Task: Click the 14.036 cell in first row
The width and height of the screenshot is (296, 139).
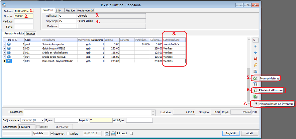Action: point(142,44)
